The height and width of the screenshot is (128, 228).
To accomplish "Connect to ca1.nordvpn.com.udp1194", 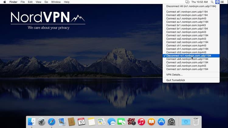I will [x=191, y=35].
